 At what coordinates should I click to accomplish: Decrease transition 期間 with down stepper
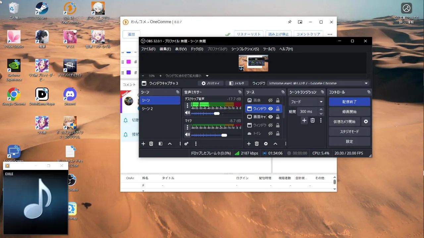321,114
